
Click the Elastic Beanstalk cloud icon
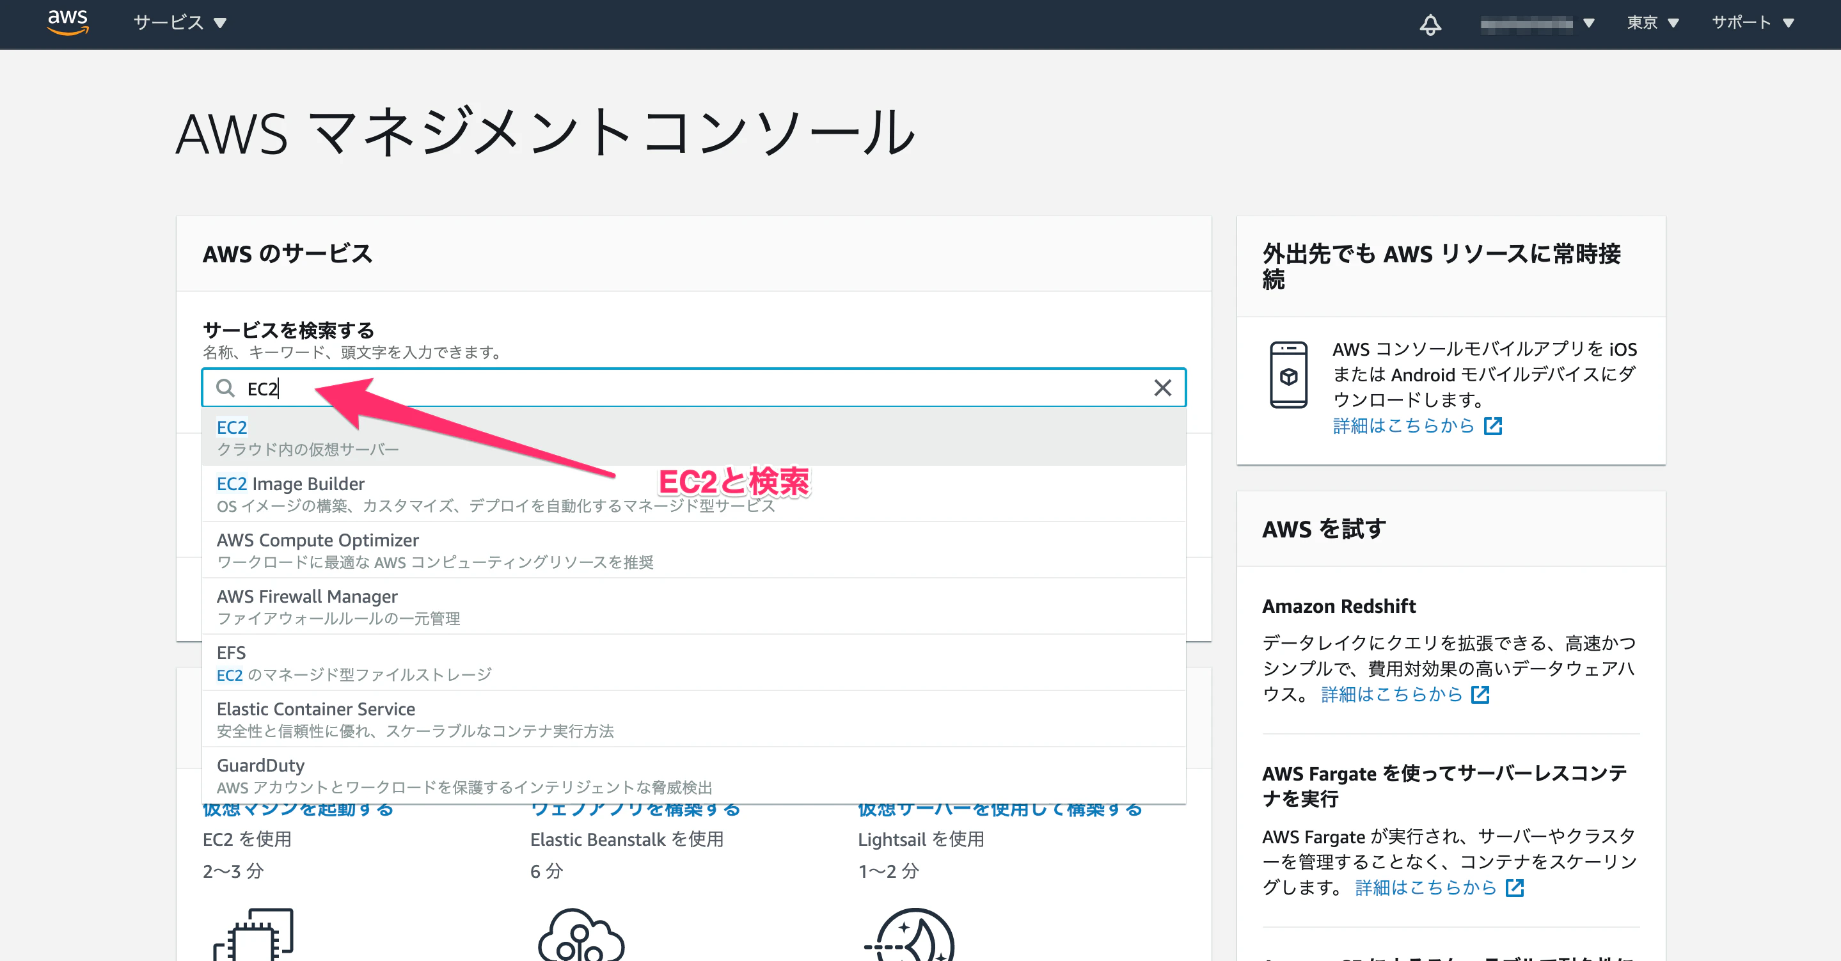[581, 935]
